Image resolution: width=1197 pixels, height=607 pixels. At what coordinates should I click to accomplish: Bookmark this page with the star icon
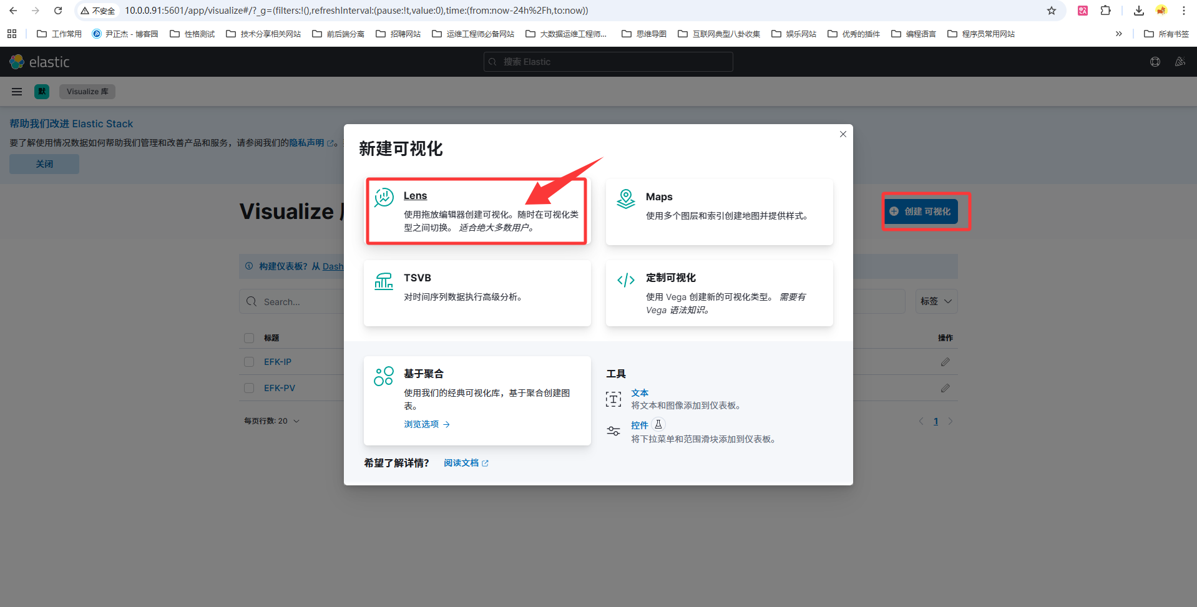1052,11
